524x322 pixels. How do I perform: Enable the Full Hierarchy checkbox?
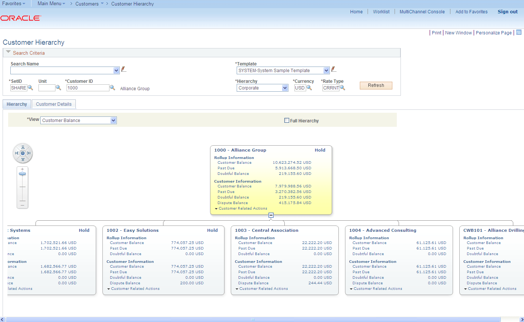287,121
